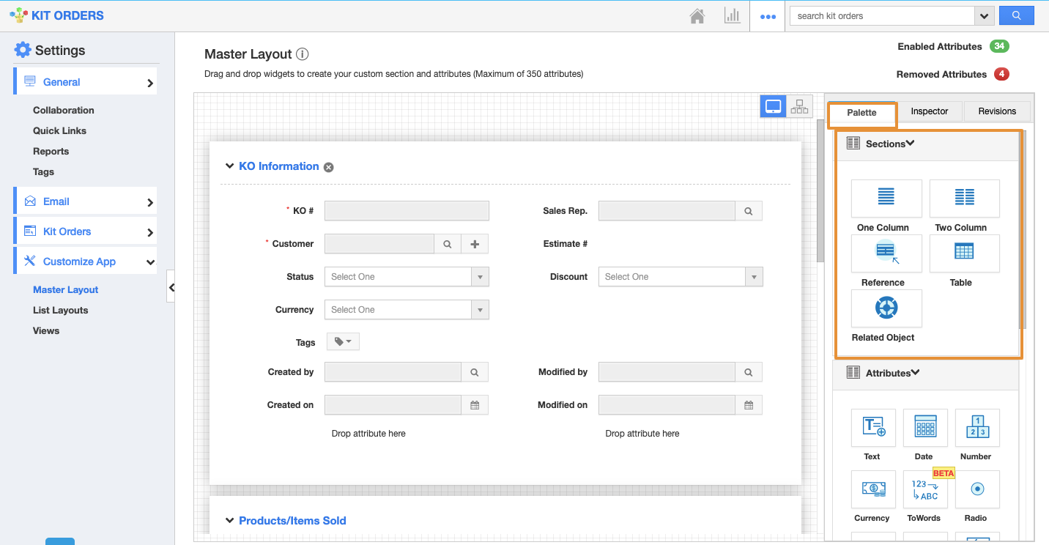The image size is (1049, 545).
Task: Select the One Column section widget
Action: click(886, 199)
